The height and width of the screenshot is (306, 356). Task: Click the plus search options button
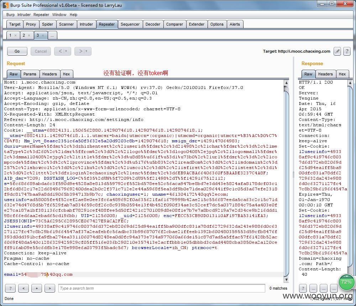click(37, 288)
